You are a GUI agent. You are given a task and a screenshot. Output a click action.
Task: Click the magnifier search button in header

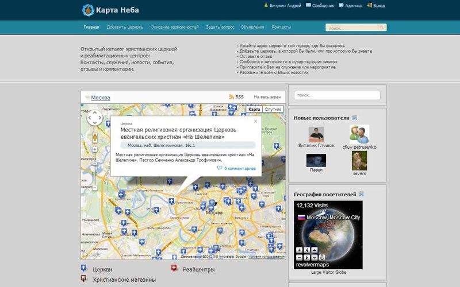pyautogui.click(x=382, y=28)
